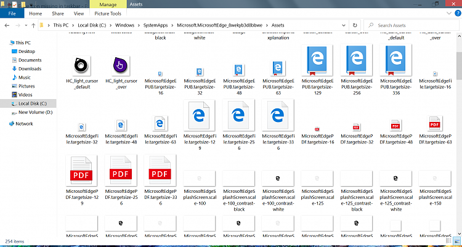This screenshot has width=462, height=247.
Task: Select MicrosoftEdgeEPUB.targetsize-48 icon
Action: [238, 70]
